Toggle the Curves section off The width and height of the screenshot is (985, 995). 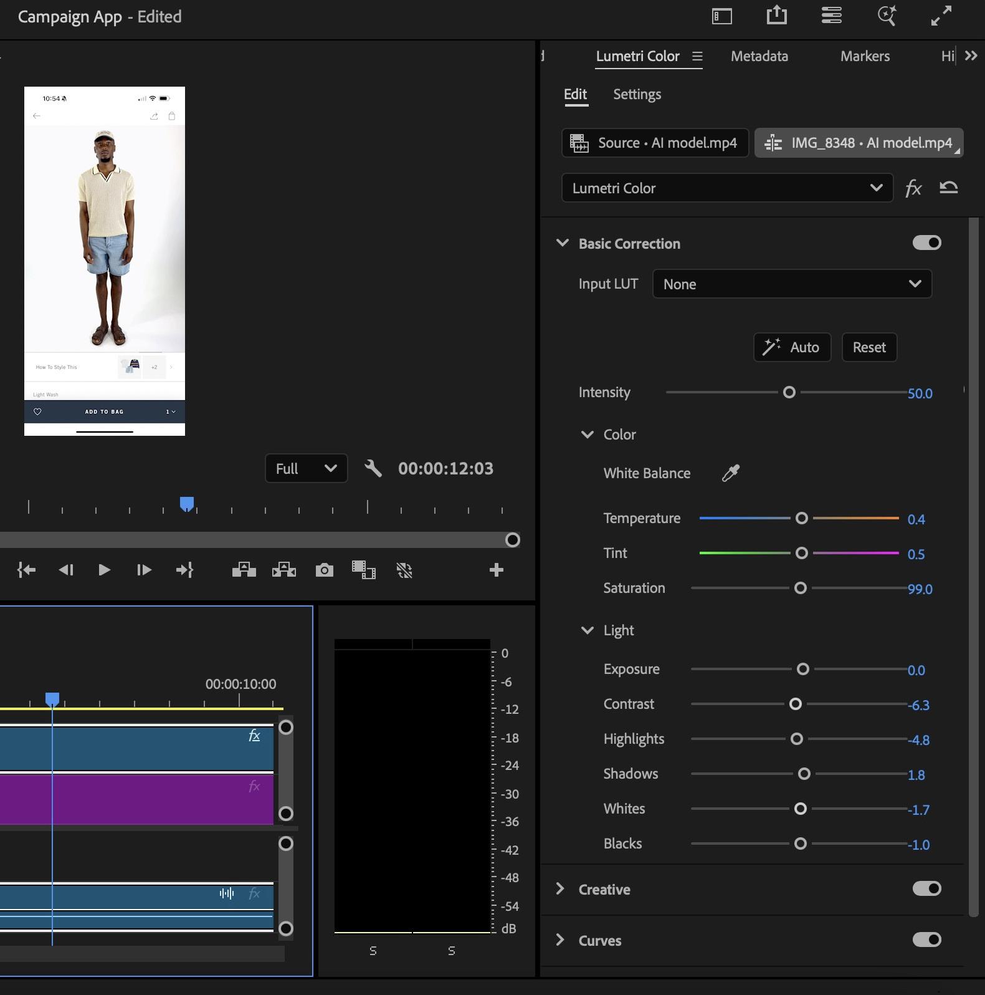click(x=926, y=940)
